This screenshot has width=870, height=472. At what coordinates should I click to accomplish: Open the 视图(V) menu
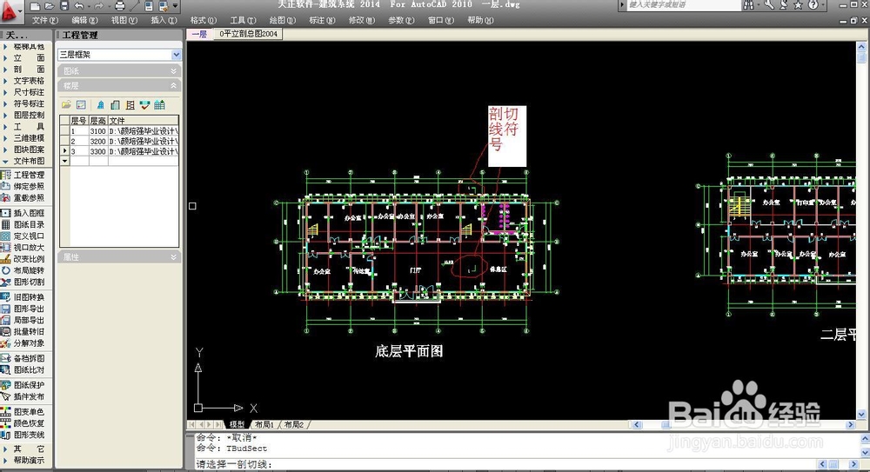[124, 20]
